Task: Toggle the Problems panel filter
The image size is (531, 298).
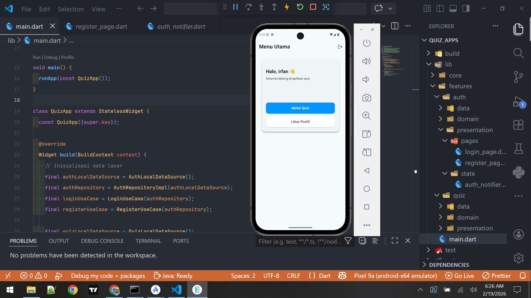Action: click(348, 241)
